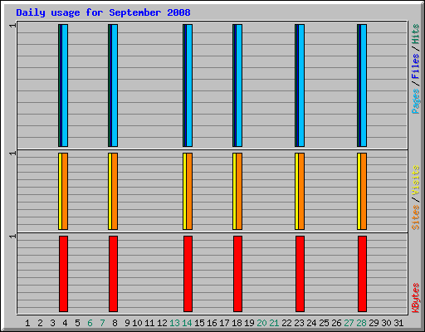Click the orange Sites bar for day 14
This screenshot has width=425, height=332.
click(x=189, y=191)
